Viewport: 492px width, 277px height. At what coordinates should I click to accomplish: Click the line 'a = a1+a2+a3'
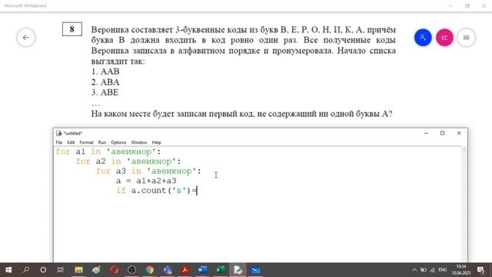[x=146, y=181]
